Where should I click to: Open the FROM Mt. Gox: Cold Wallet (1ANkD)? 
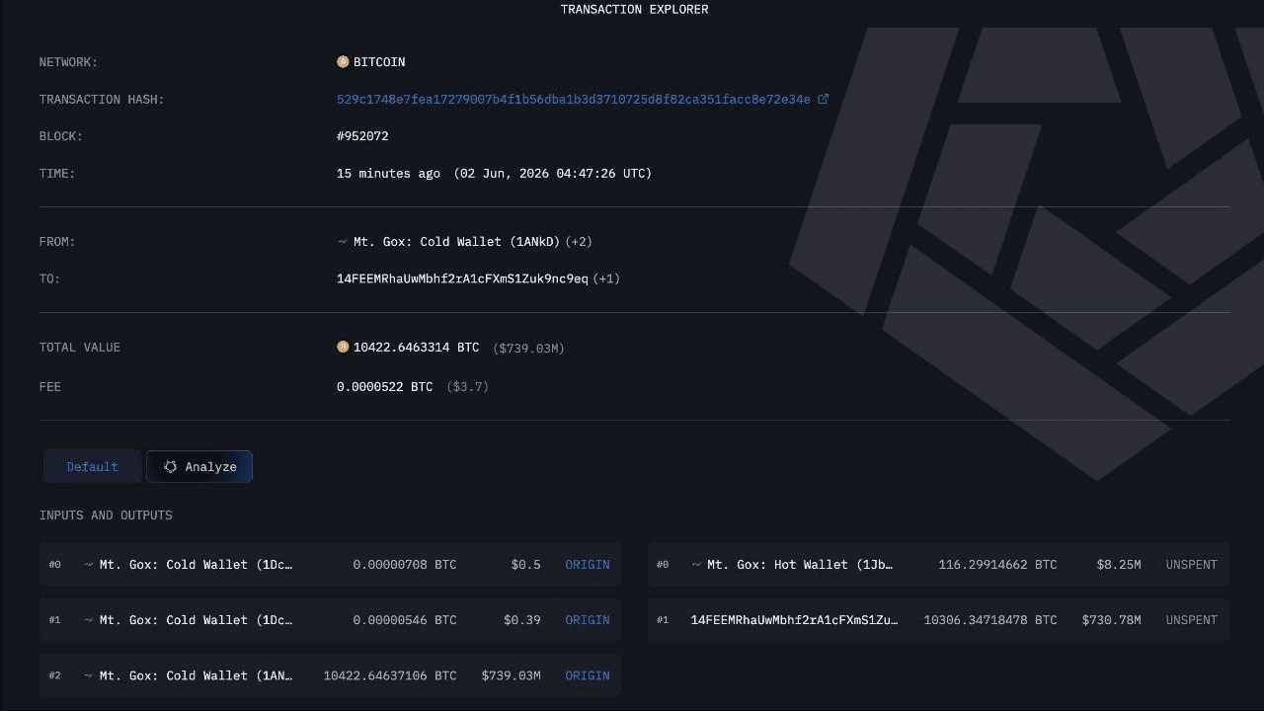(456, 242)
